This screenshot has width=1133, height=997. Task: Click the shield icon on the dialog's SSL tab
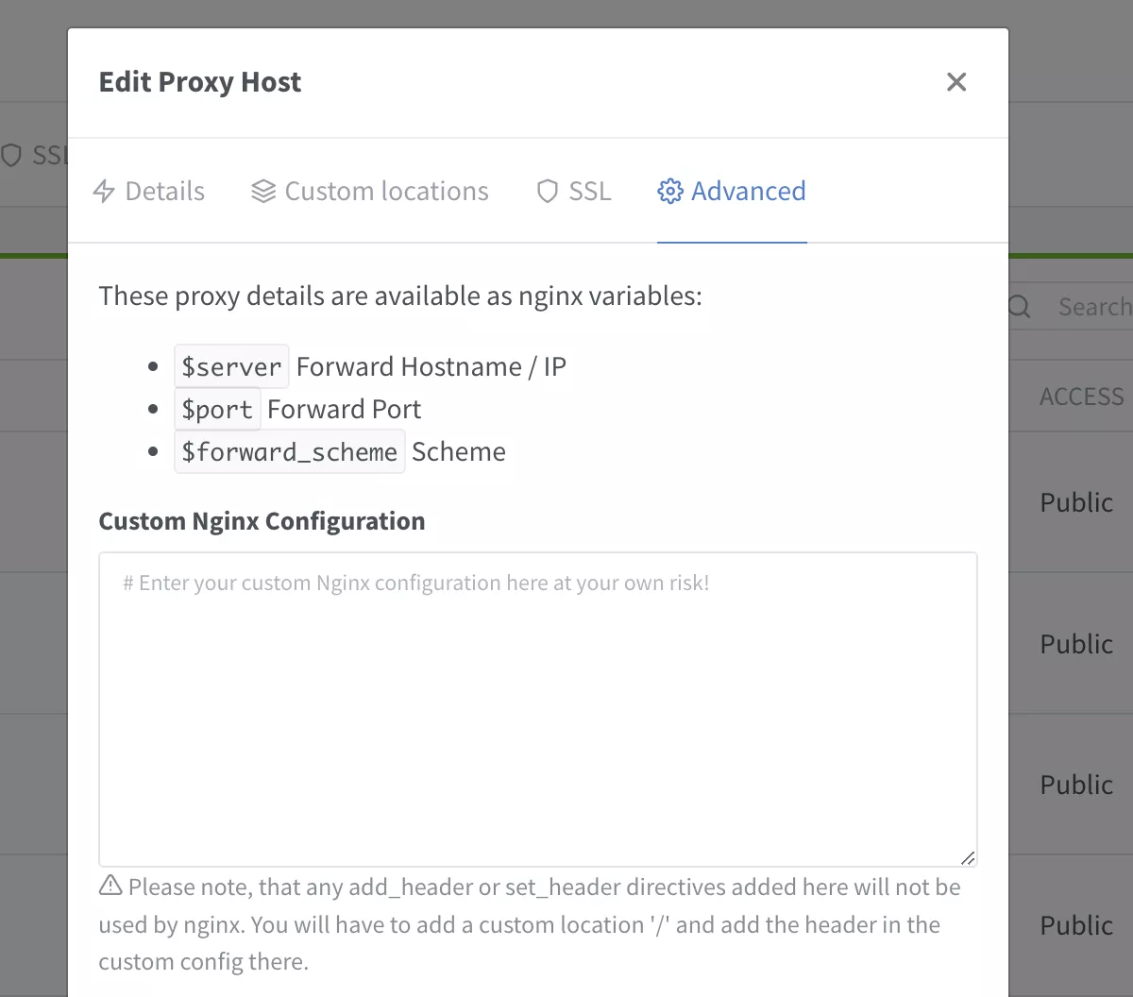pos(548,192)
